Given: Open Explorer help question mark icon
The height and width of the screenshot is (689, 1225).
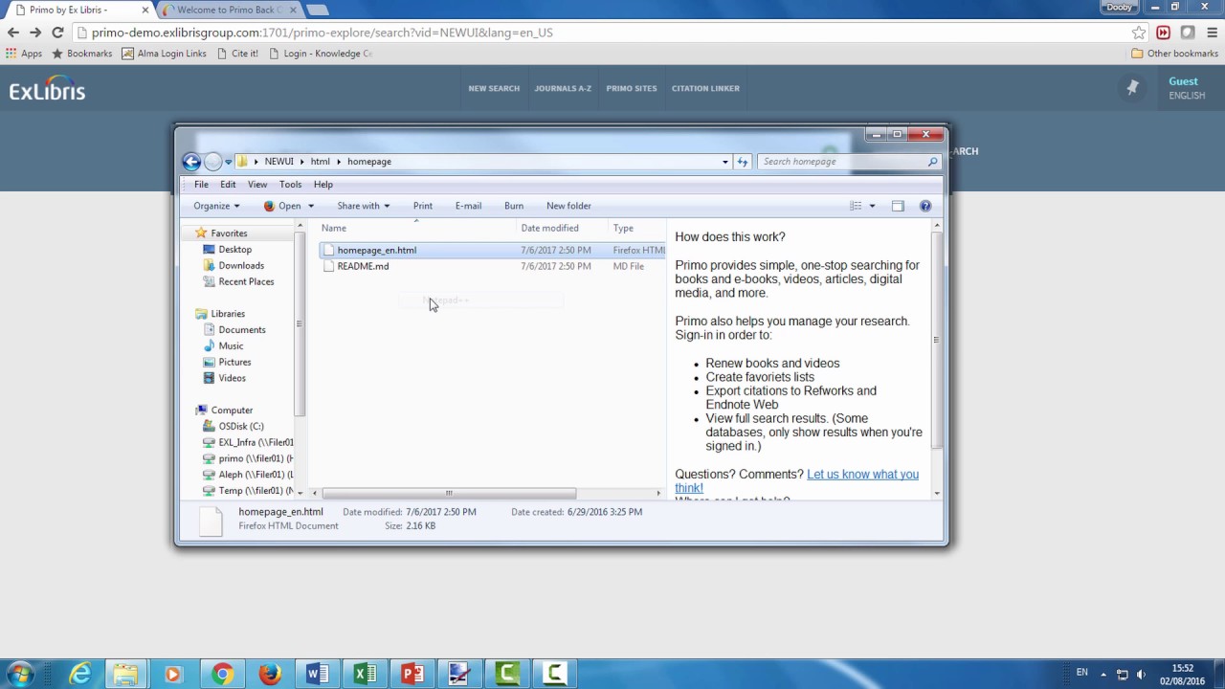Looking at the screenshot, I should click(925, 206).
